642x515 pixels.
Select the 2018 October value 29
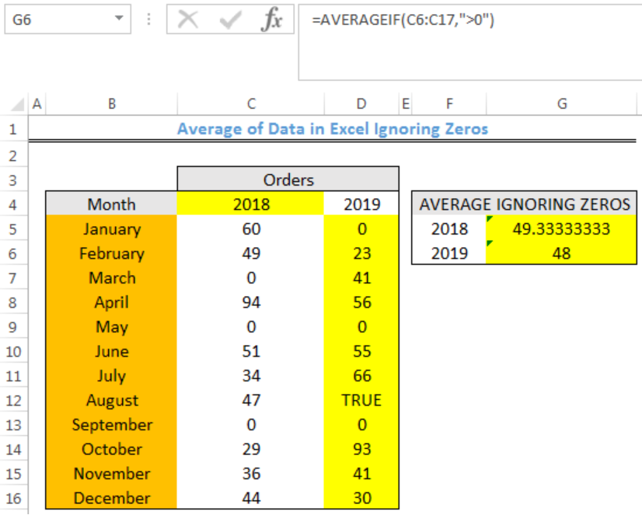click(x=251, y=449)
